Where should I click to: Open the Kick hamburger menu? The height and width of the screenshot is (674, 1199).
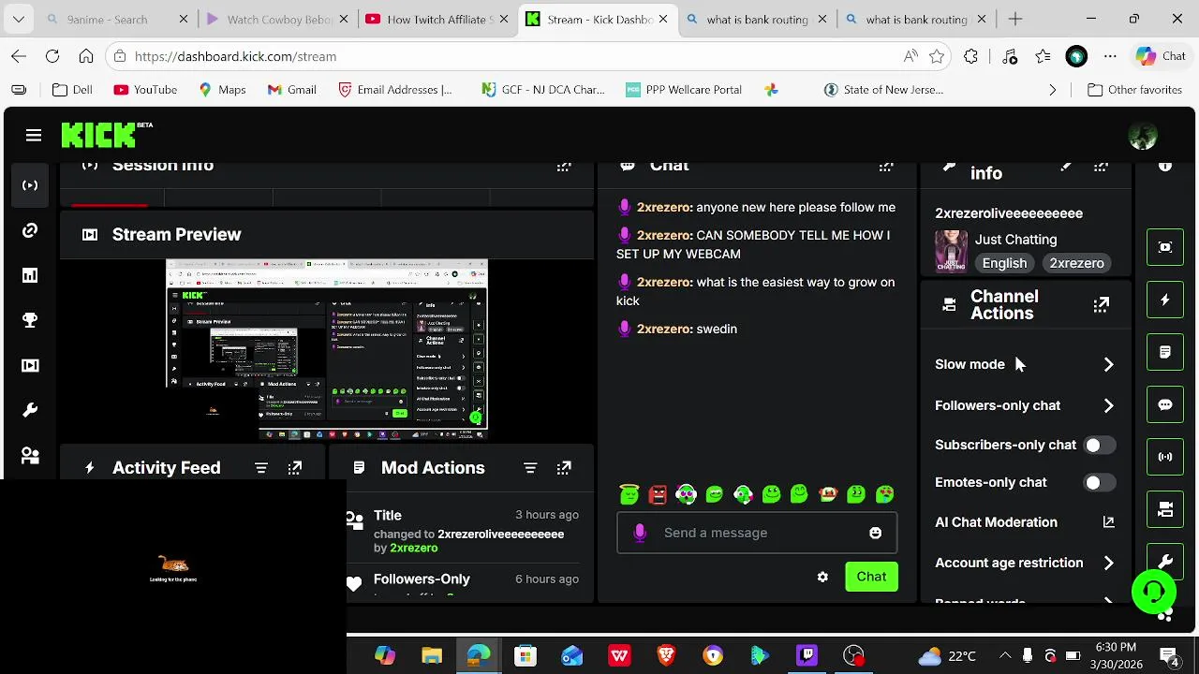(x=34, y=136)
